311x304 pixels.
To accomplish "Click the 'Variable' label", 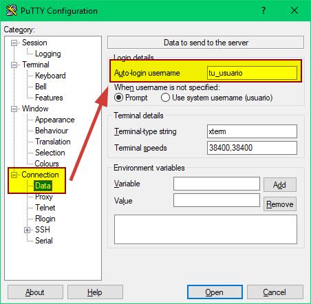I will [x=127, y=184].
